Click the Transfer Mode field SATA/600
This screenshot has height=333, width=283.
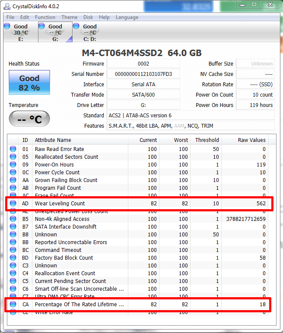(143, 95)
